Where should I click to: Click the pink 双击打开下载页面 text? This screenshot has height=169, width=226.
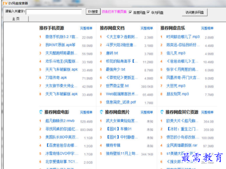[x=114, y=12]
